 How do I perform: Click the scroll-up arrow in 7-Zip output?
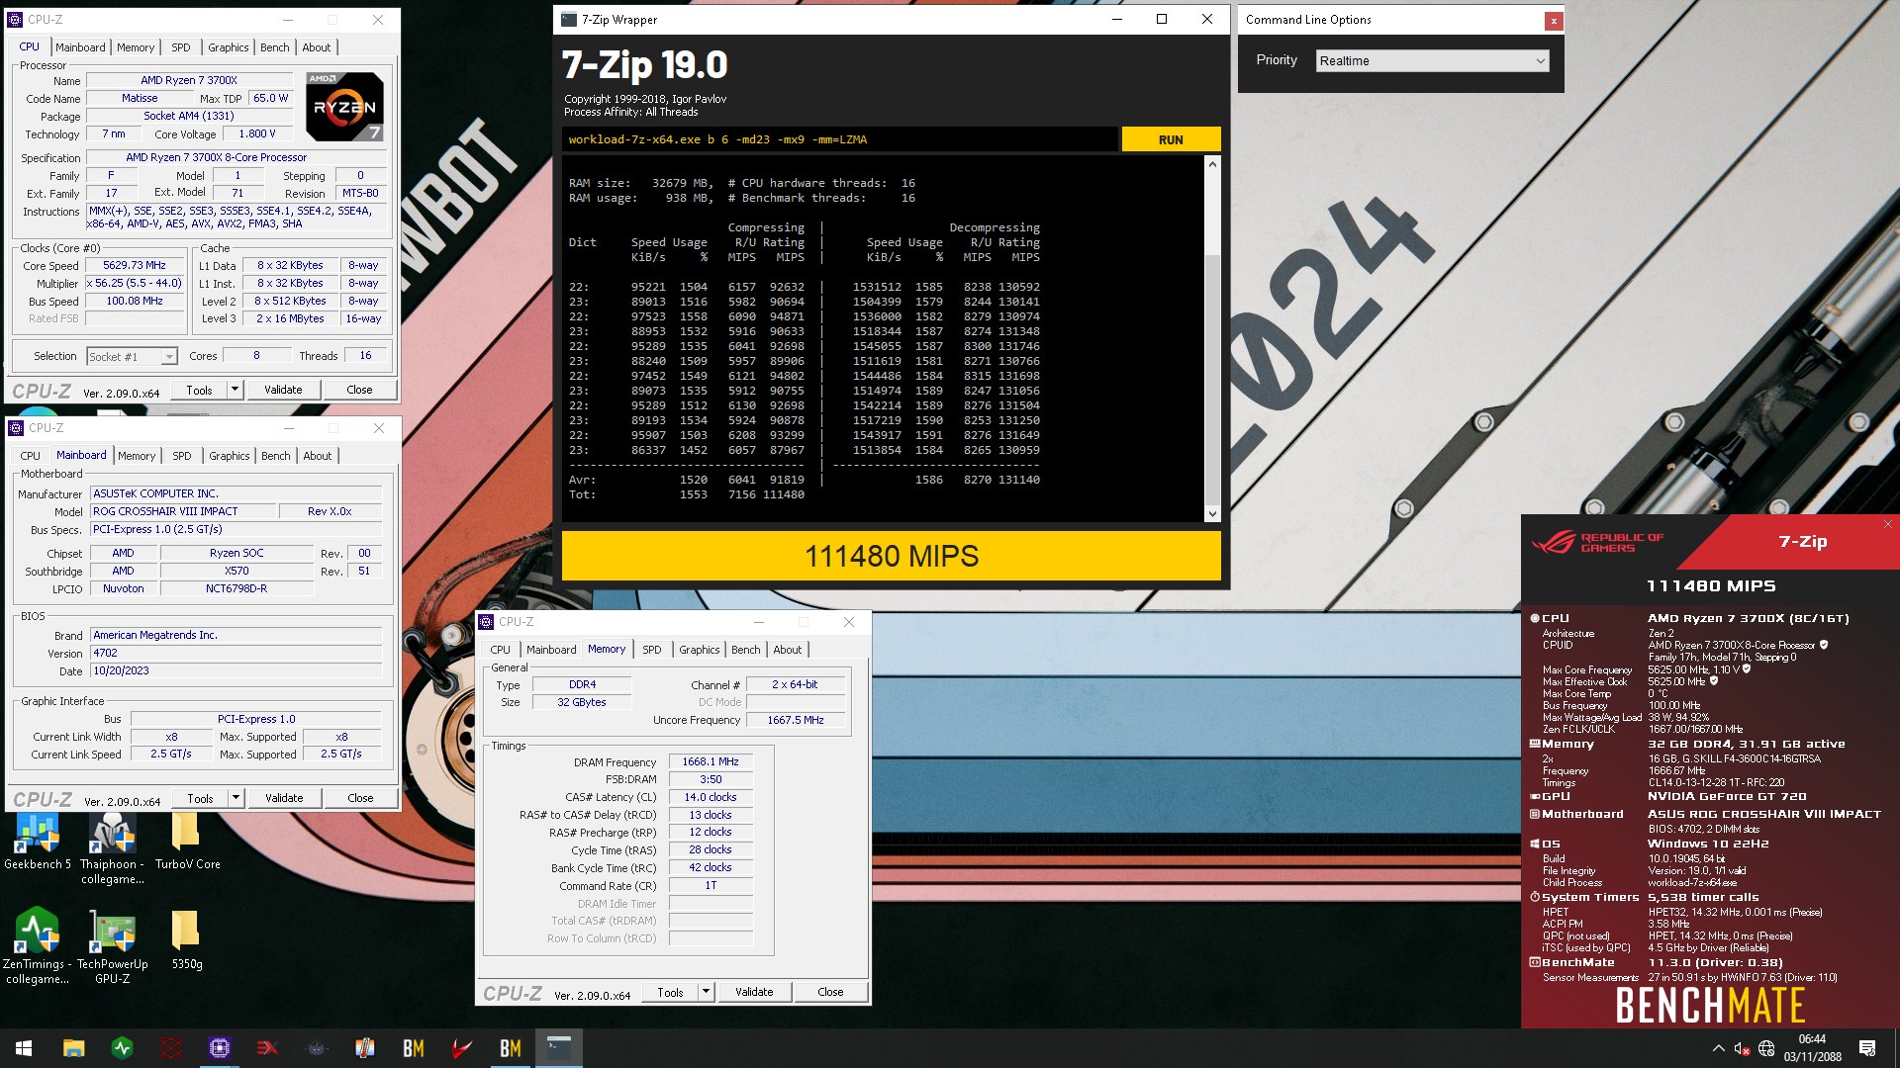[x=1212, y=164]
